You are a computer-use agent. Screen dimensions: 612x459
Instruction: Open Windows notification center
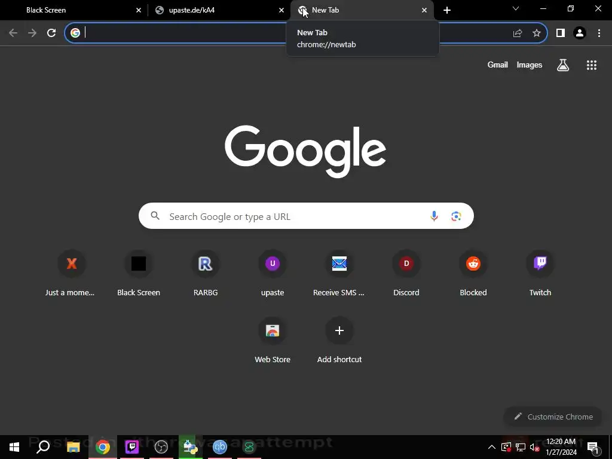point(593,447)
